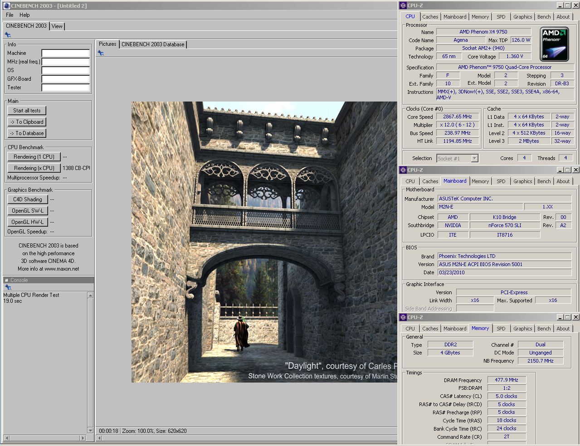Image resolution: width=580 pixels, height=446 pixels.
Task: Open the SPD tab in Mainboard CPU-Z window
Action: click(x=501, y=181)
